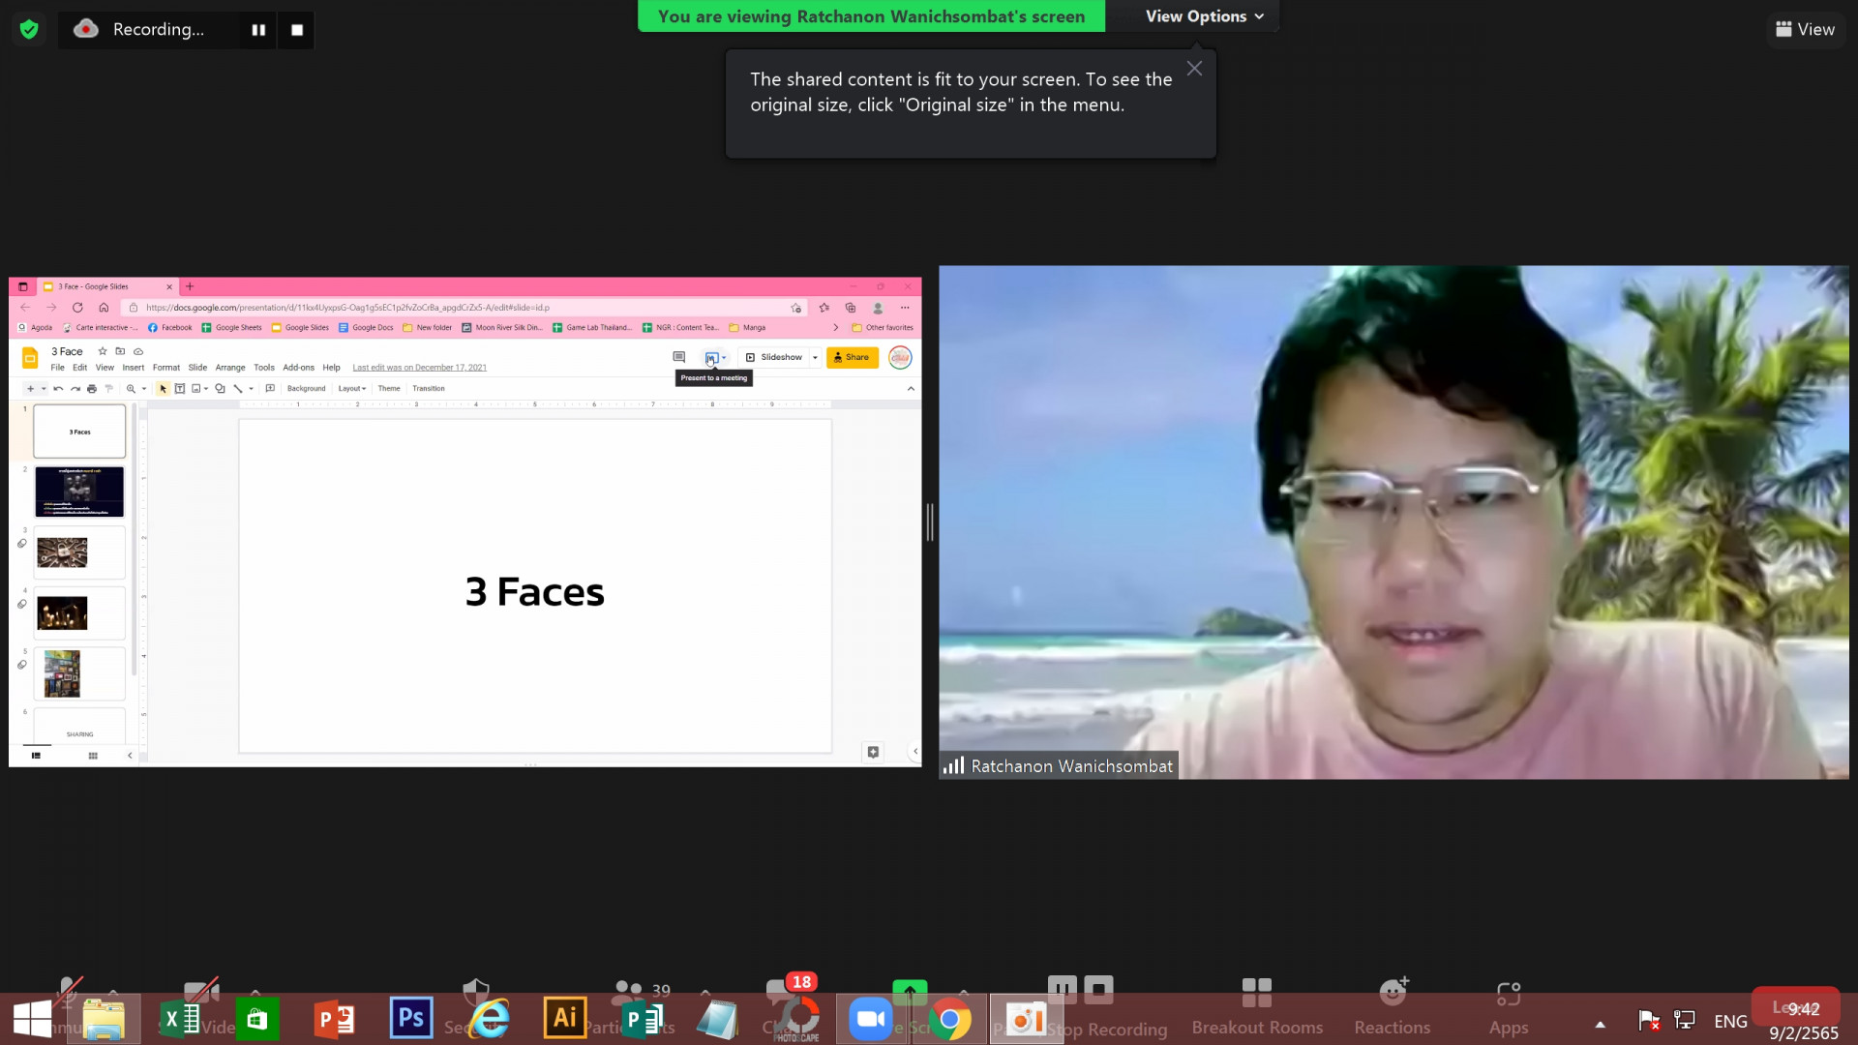1858x1045 pixels.
Task: Select the Text box tool
Action: [x=180, y=389]
